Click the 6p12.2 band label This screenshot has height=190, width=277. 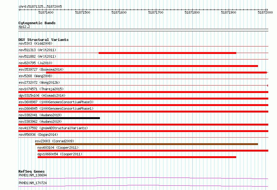pos(24,27)
